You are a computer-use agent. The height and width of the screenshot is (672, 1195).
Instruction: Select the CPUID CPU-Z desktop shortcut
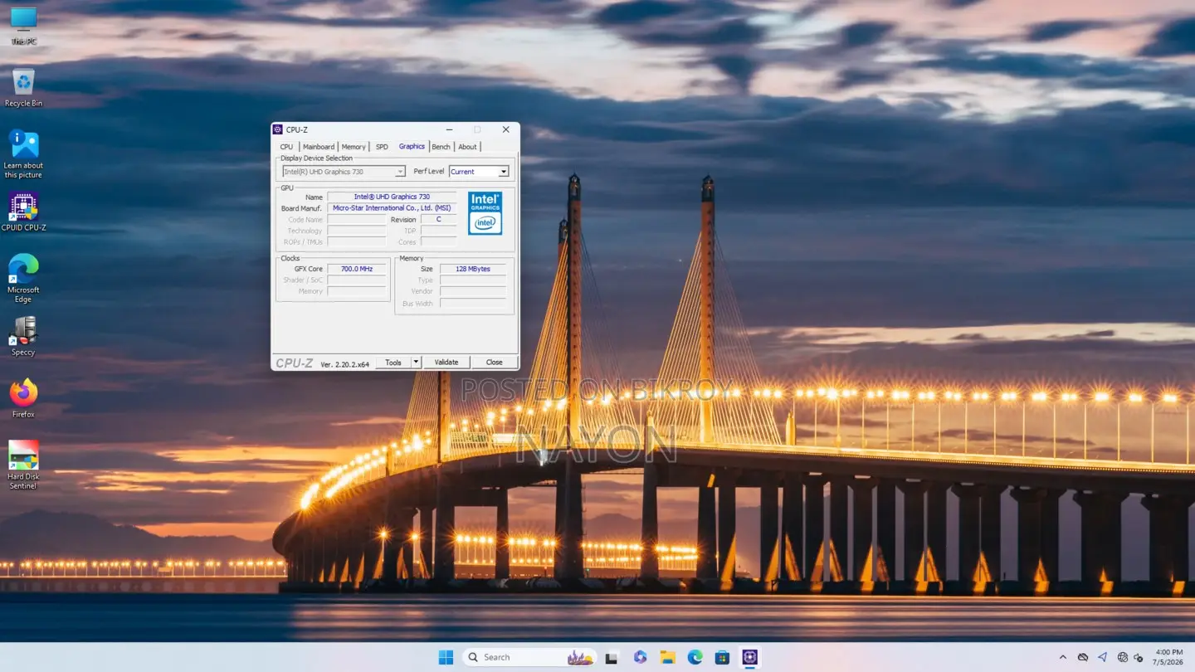click(23, 212)
